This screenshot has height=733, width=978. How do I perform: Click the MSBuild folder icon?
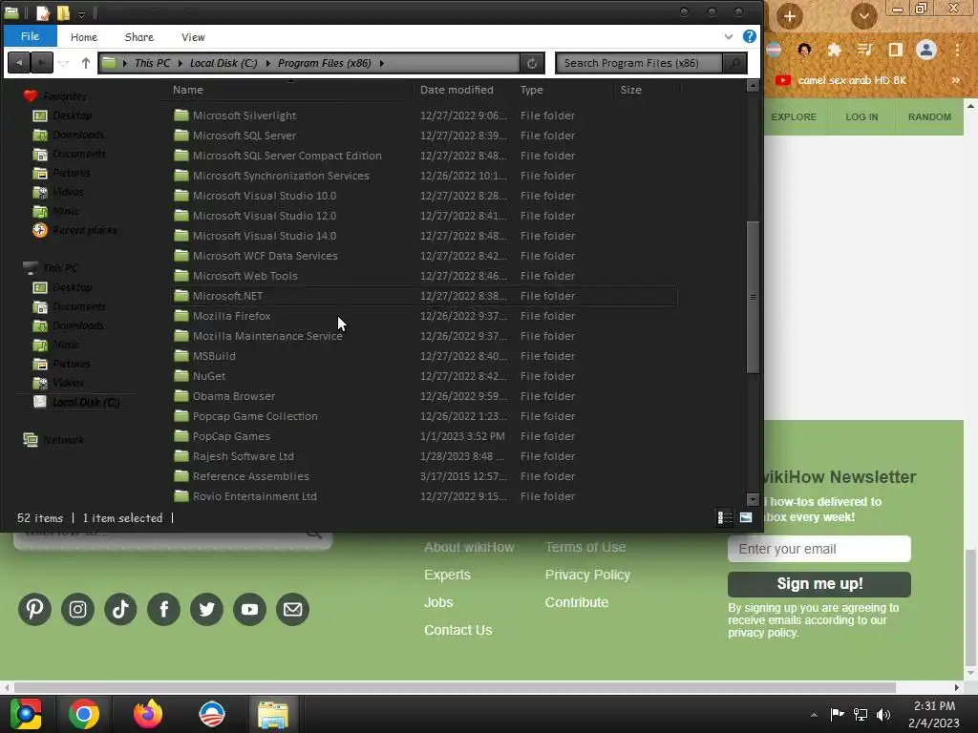pos(181,356)
